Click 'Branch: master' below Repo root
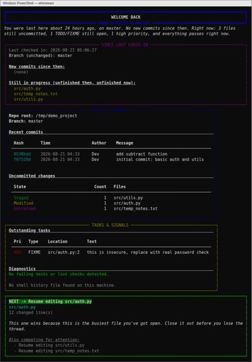252x362 pixels. pyautogui.click(x=26, y=121)
